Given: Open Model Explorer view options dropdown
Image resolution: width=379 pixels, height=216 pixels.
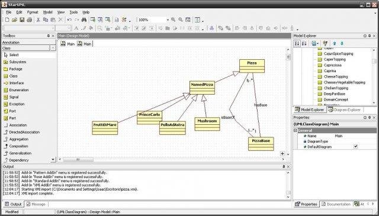Looking at the screenshot, I should point(315,43).
